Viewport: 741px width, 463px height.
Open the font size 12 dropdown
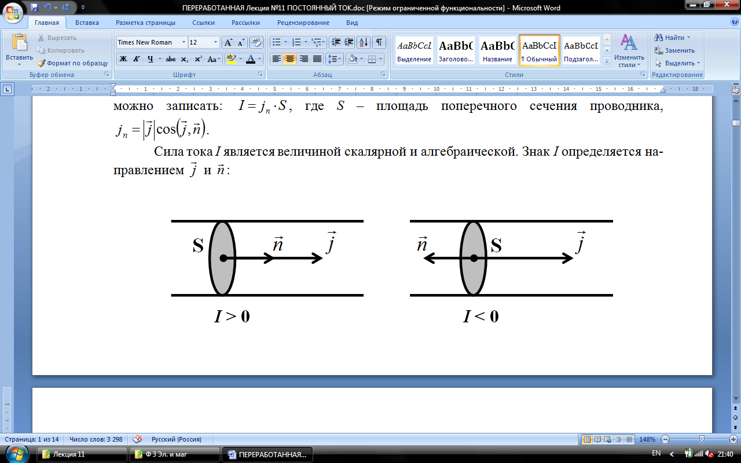(216, 42)
